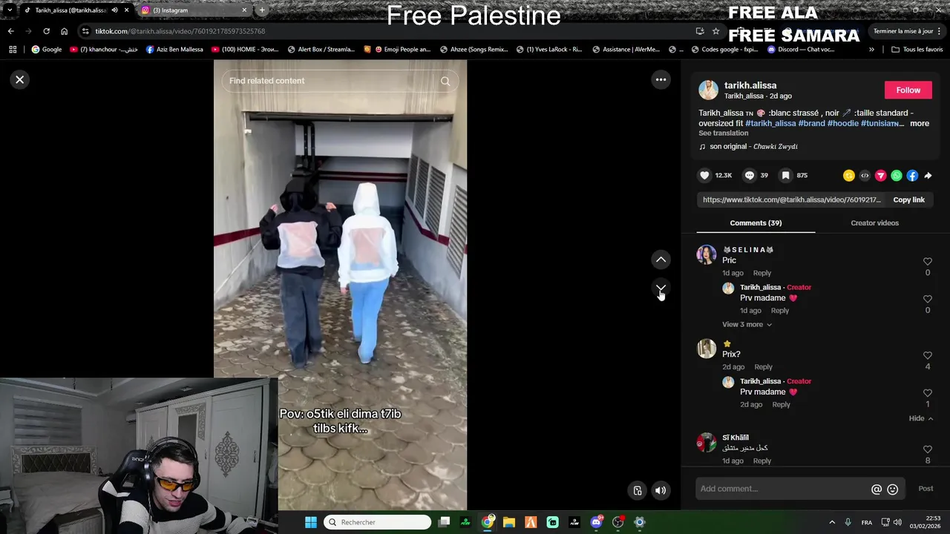950x534 pixels.
Task: Close the TikTok video viewer
Action: (20, 79)
